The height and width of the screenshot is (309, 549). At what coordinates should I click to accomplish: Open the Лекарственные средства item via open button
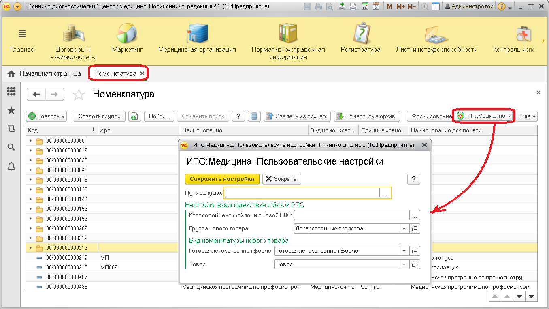(x=415, y=228)
